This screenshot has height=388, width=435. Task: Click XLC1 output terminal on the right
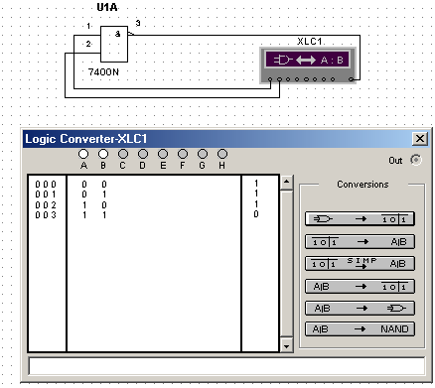click(351, 79)
